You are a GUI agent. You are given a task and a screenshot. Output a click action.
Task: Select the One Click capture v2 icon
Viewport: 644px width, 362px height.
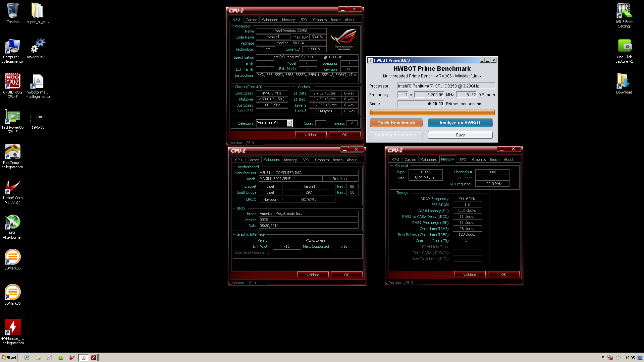[624, 51]
